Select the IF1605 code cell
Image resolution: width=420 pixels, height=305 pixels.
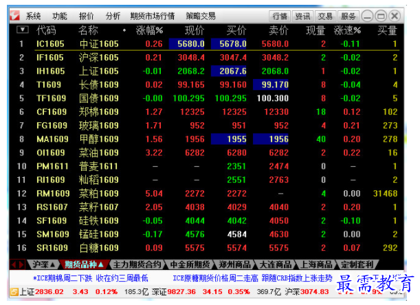tap(50, 58)
